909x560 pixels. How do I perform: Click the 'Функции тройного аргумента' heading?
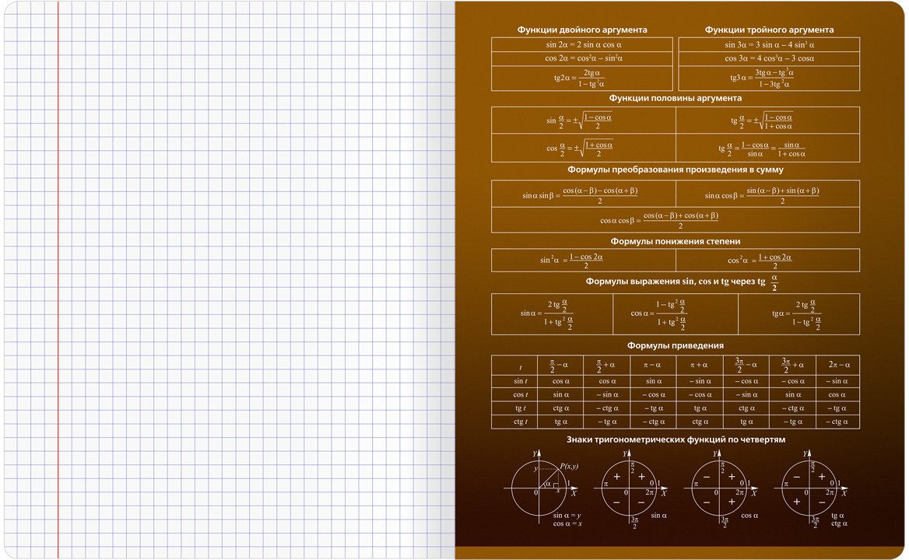(769, 30)
